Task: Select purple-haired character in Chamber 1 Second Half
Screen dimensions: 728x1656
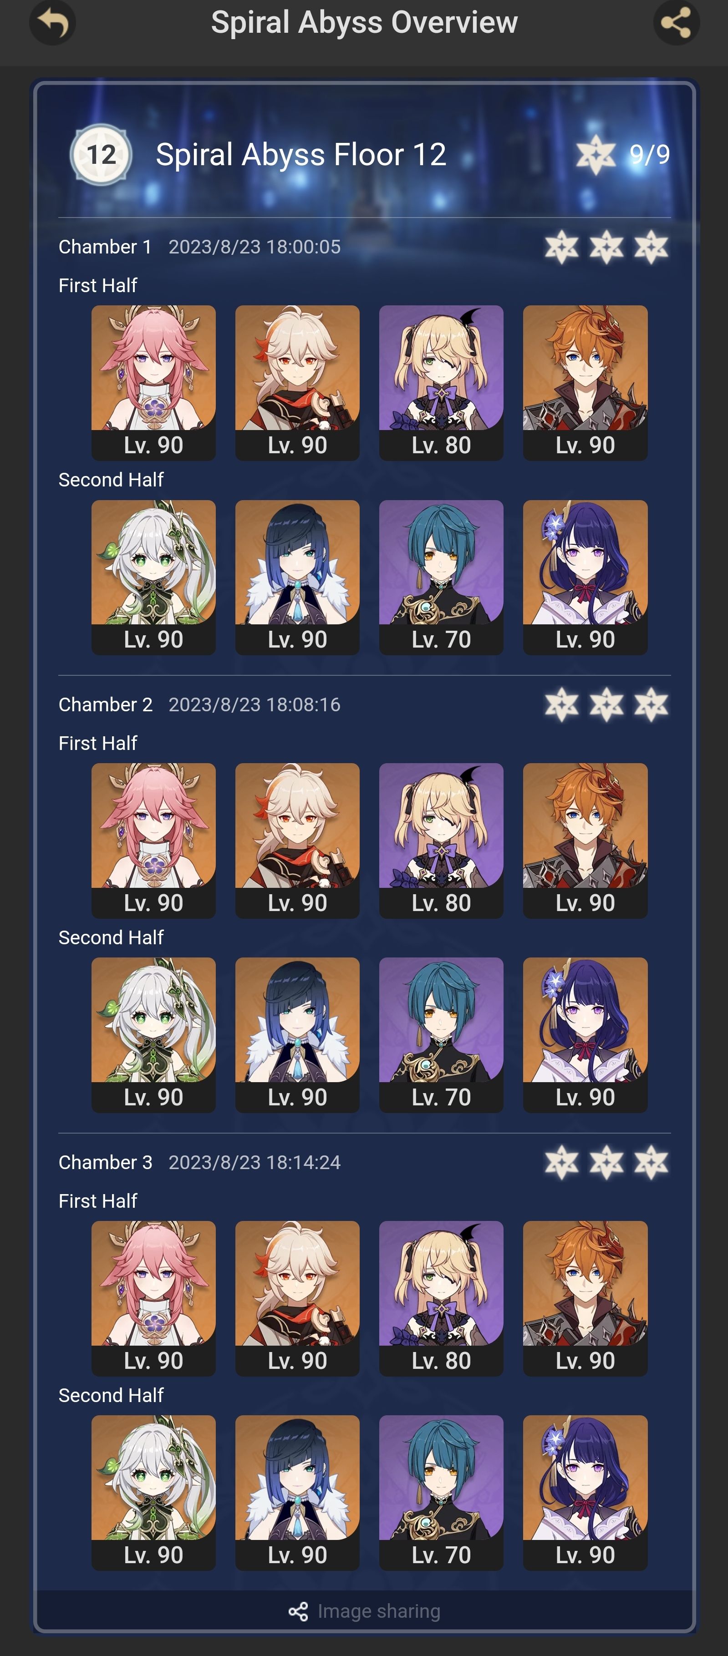Action: pyautogui.click(x=585, y=577)
